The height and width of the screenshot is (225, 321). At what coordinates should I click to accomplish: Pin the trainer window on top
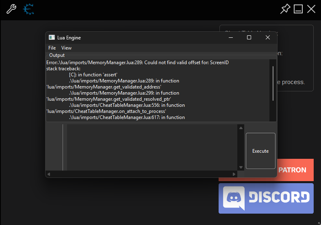tap(285, 9)
